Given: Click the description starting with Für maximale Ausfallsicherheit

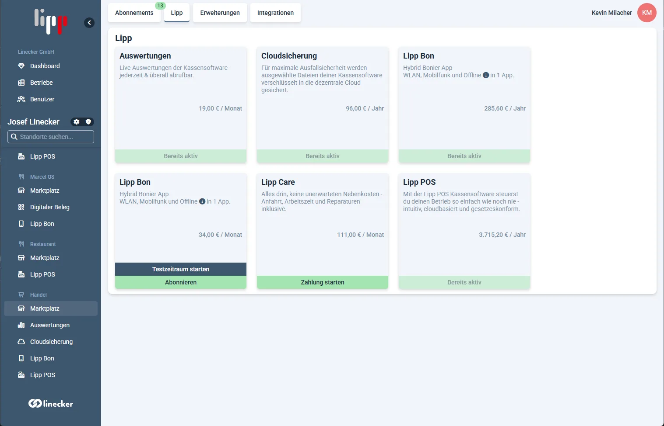Looking at the screenshot, I should 322,79.
